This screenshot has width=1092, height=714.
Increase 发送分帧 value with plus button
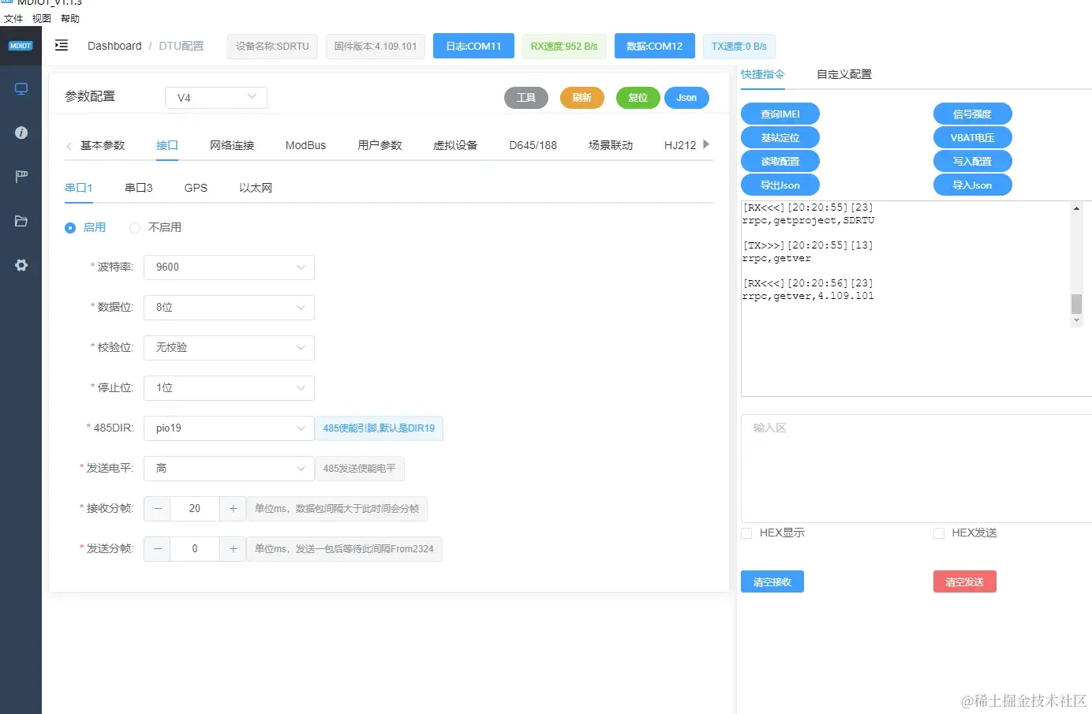pos(233,549)
